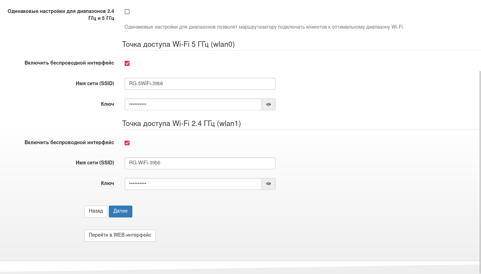This screenshot has height=274, width=481.
Task: Focus the RG-WiFi-39b6 SSID field
Action: 200,163
